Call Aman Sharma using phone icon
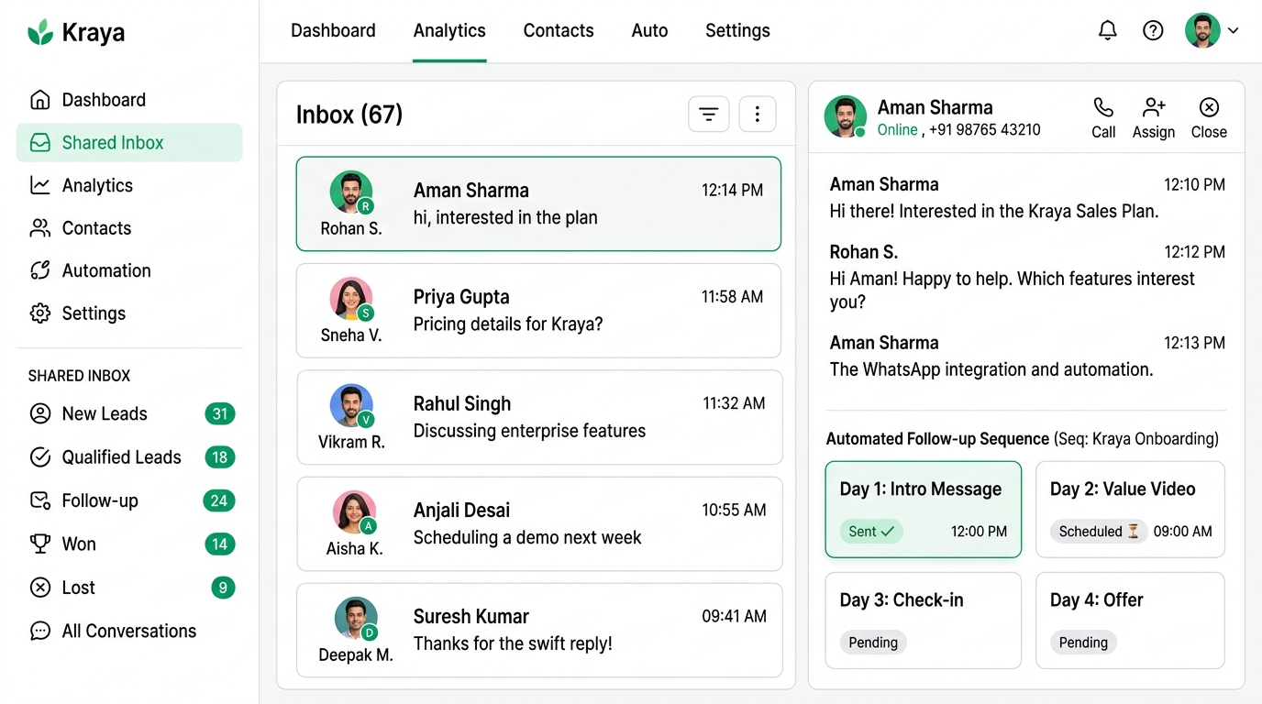 click(x=1103, y=118)
